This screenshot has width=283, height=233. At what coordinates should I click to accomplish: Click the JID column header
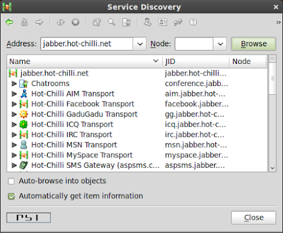pyautogui.click(x=196, y=62)
